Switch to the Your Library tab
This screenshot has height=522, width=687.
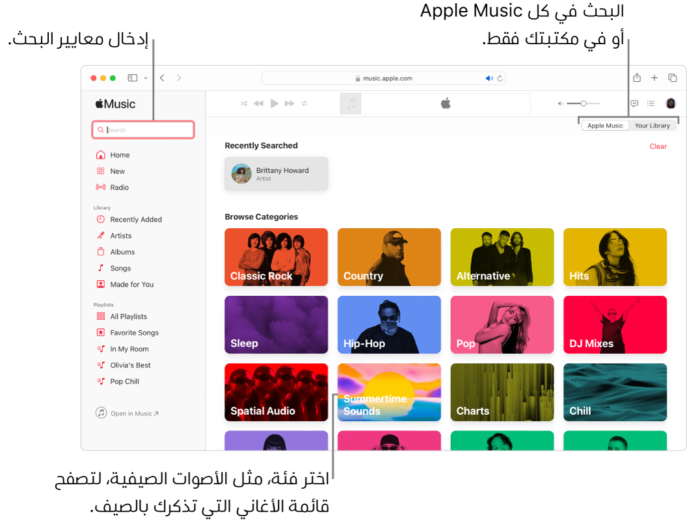(x=652, y=126)
